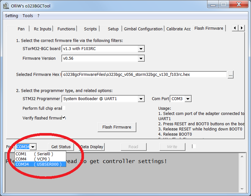
Task: Toggle checkbox next to Write button
Action: click(194, 146)
